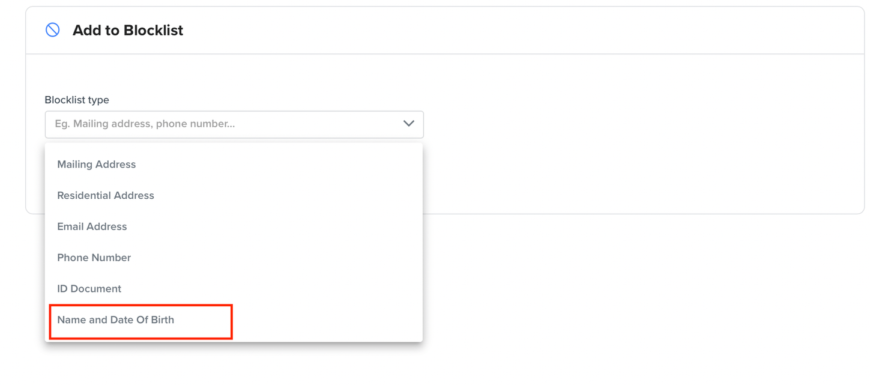Click the Add to Blocklist heading
This screenshot has width=870, height=385.
click(x=128, y=31)
